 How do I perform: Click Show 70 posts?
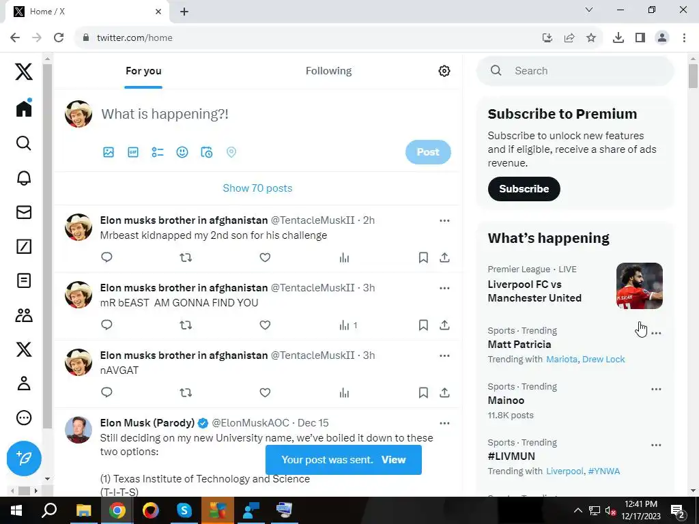(257, 188)
